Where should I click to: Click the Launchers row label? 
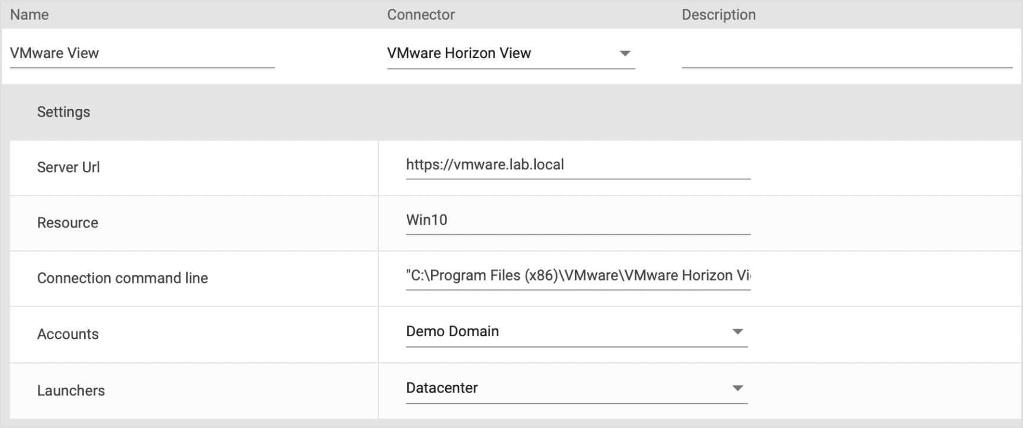pos(71,391)
